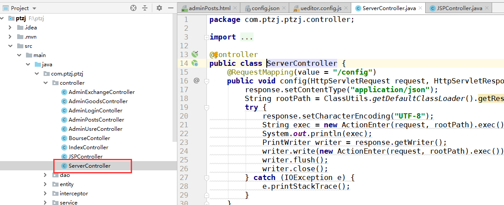This screenshot has height=205, width=504.
Task: Open Project panel settings gear
Action: point(159,8)
